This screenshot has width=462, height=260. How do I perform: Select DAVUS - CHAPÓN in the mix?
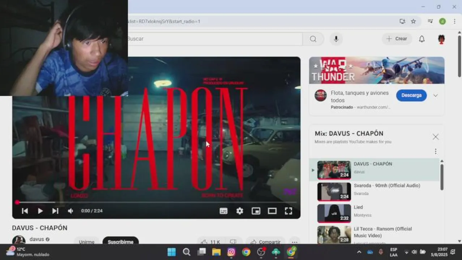[374, 170]
